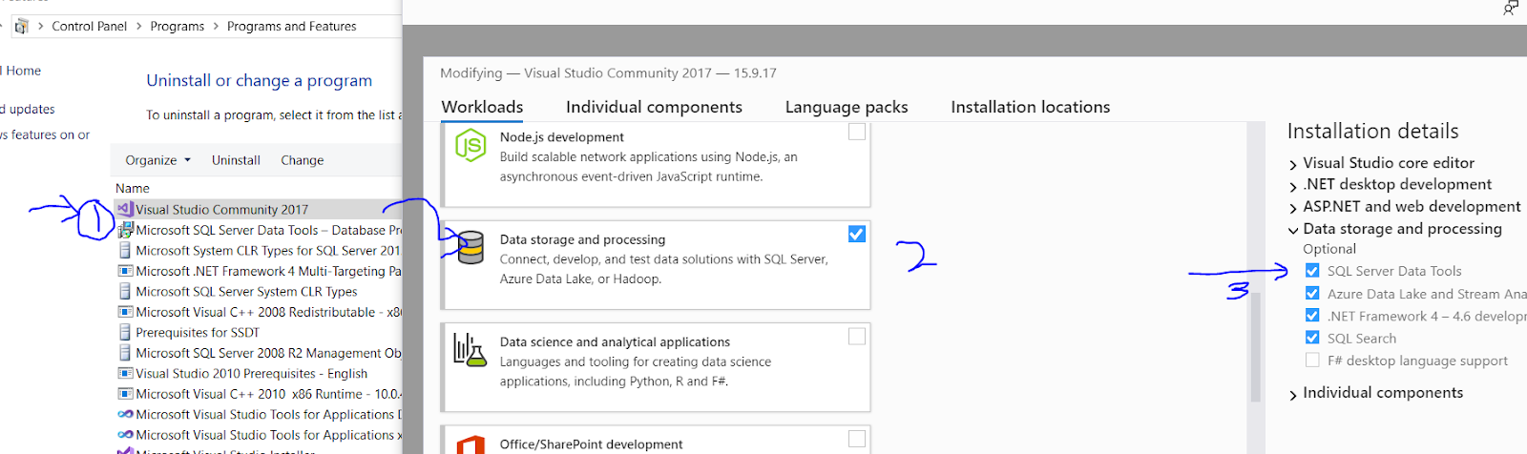Select the Visual Studio 2010 Prerequisites - English row

258,373
